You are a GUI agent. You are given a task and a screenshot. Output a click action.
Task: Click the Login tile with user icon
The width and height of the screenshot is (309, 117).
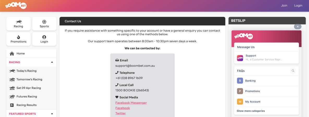click(x=44, y=39)
